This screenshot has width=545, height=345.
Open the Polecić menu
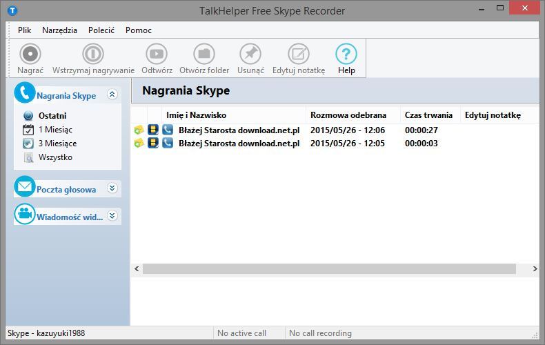point(101,30)
